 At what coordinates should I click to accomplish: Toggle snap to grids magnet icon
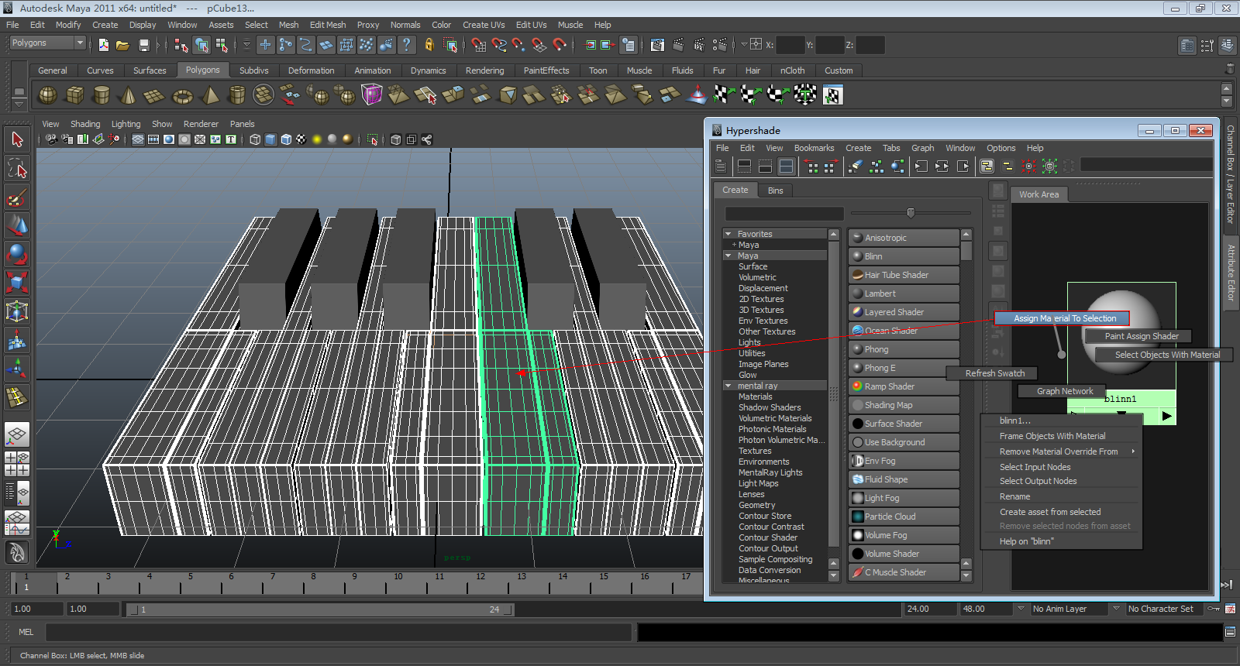[x=478, y=46]
